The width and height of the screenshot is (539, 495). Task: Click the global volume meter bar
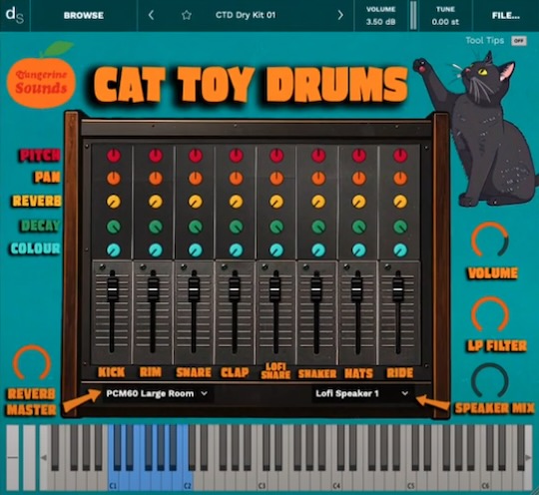pyautogui.click(x=413, y=16)
